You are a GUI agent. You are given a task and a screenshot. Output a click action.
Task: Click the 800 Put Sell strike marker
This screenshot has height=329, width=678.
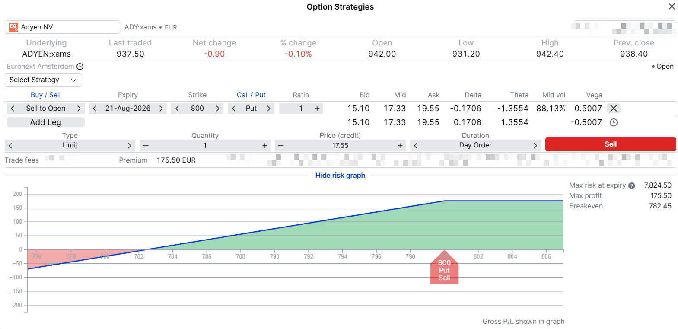coord(444,267)
